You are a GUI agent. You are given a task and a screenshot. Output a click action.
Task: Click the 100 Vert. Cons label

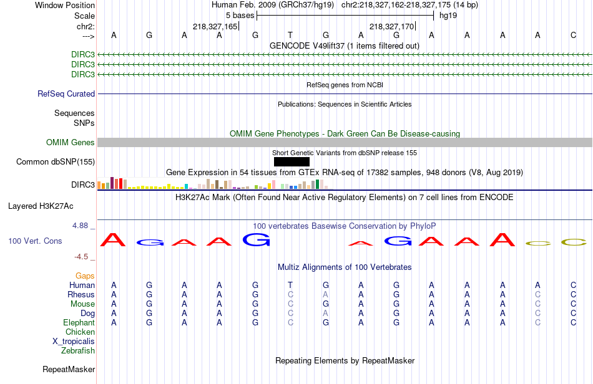pyautogui.click(x=35, y=241)
